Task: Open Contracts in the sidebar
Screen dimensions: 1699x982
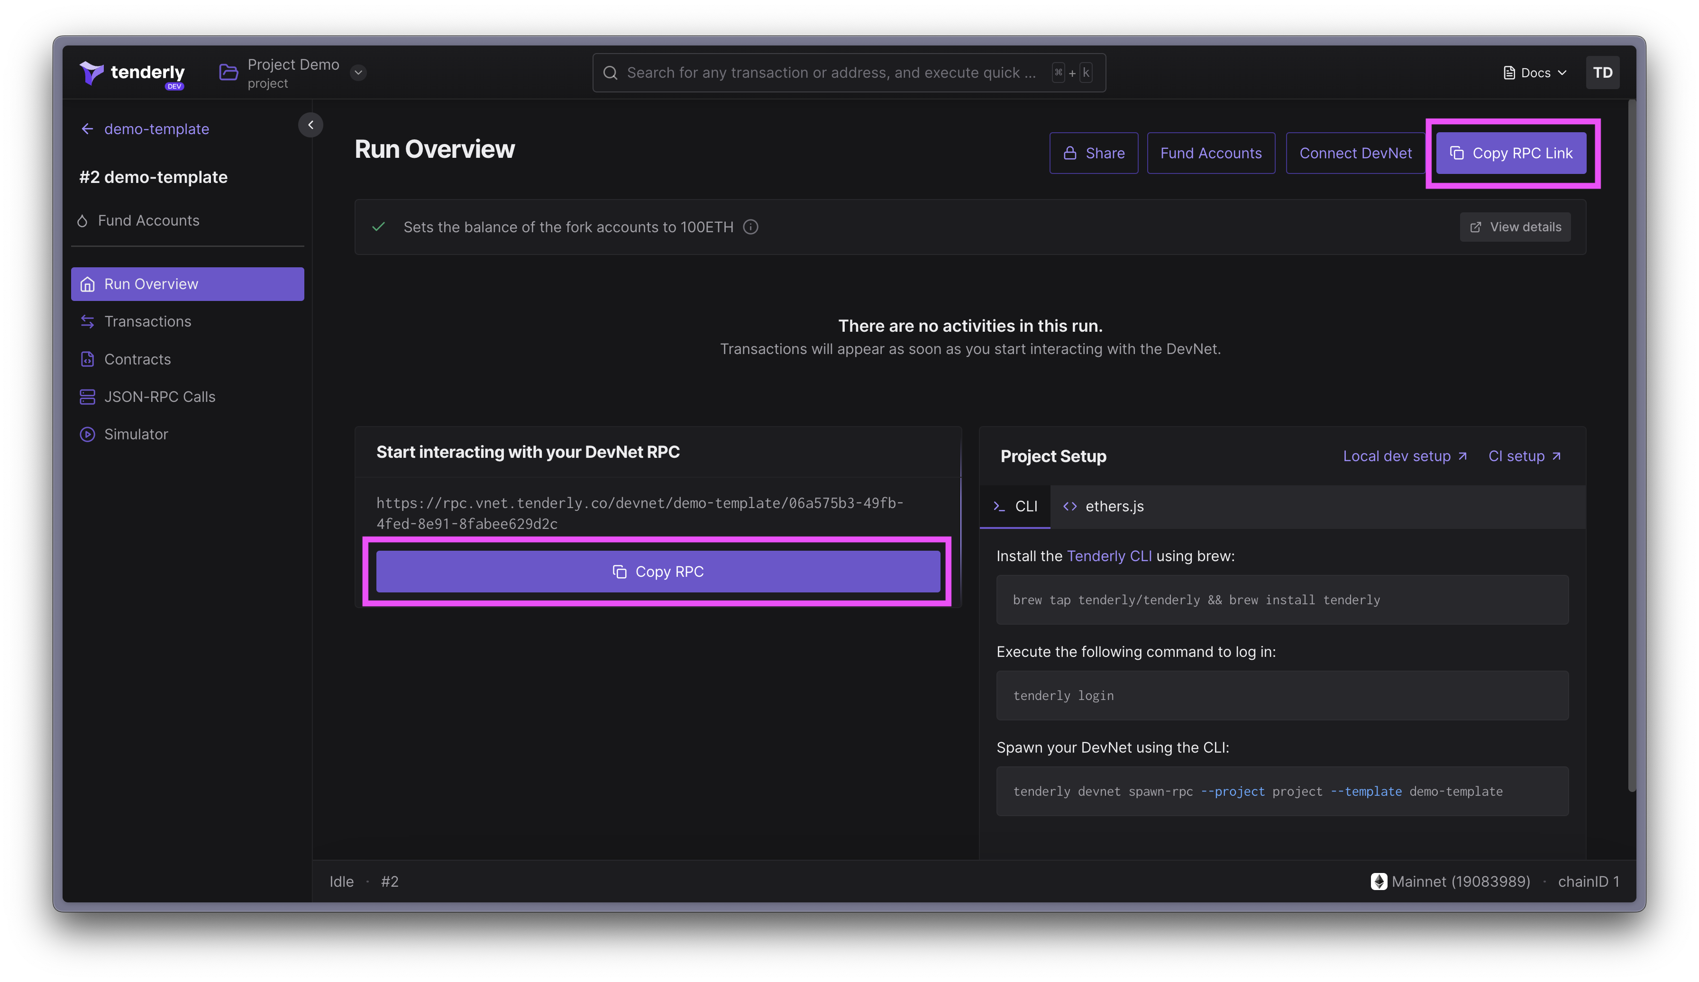Action: (x=187, y=359)
